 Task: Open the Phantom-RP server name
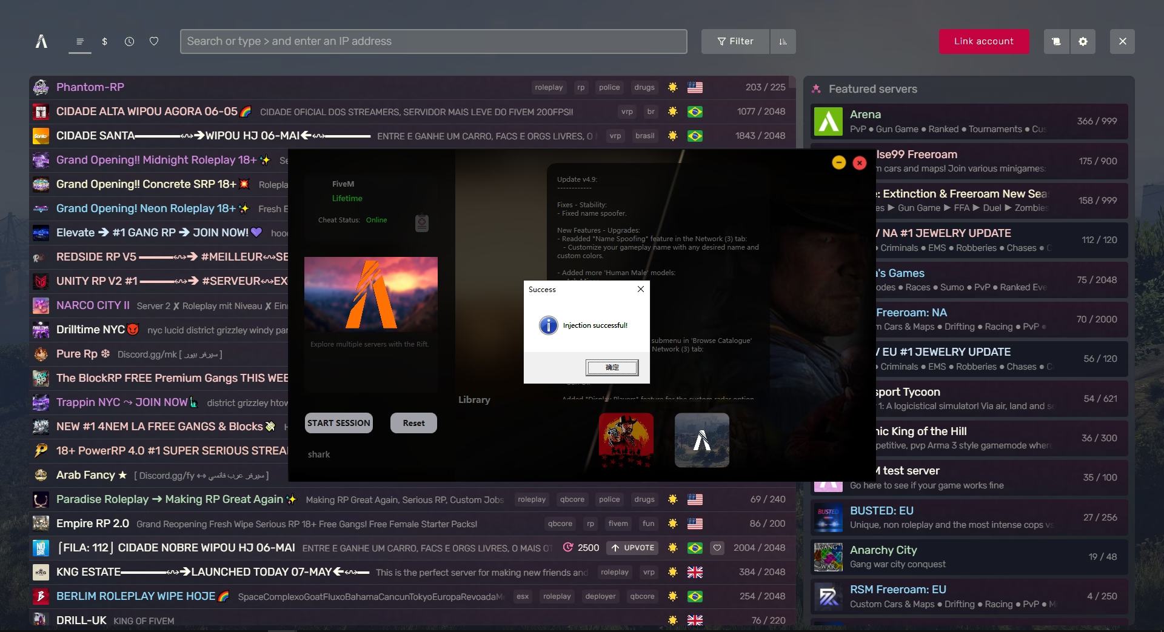coord(90,87)
